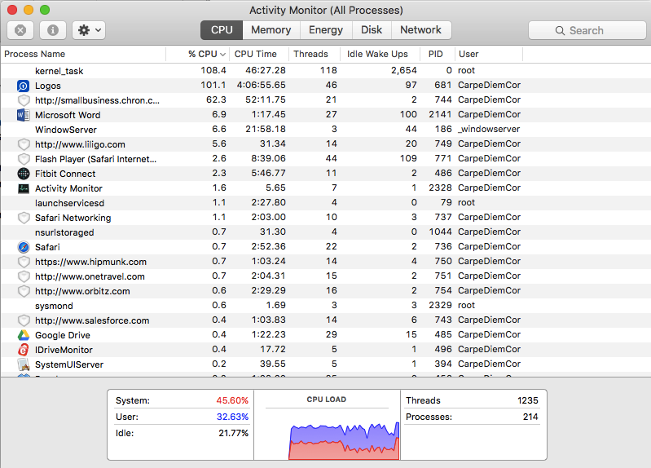
Task: Click the Logos app icon
Action: pos(24,86)
